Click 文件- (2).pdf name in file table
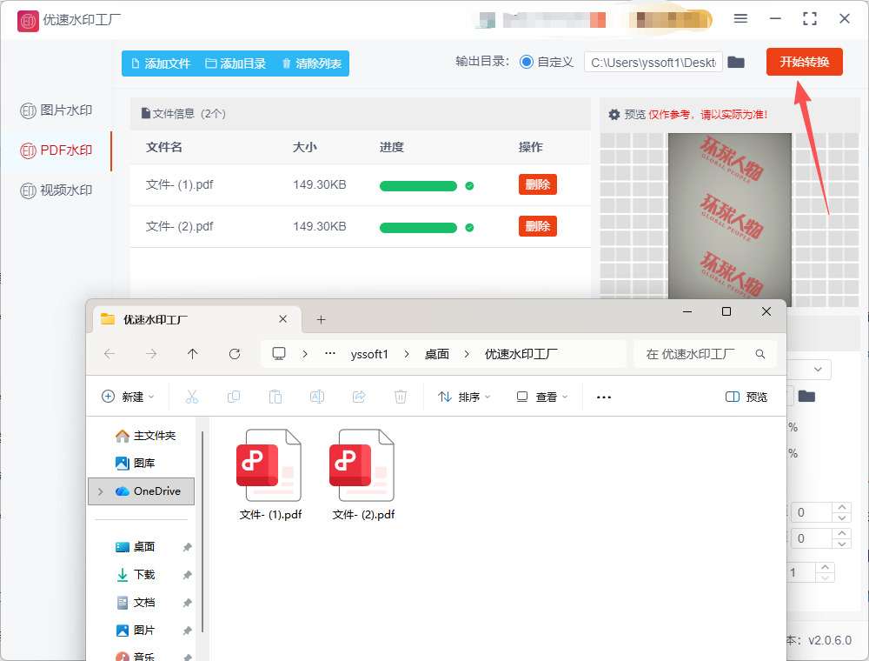Viewport: 869px width, 661px height. [x=179, y=226]
